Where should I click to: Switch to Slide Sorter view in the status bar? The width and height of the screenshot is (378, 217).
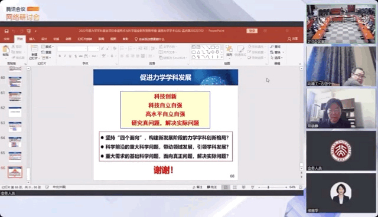pos(234,187)
